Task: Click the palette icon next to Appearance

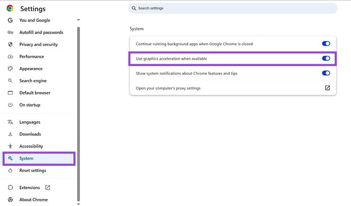Action: point(10,69)
